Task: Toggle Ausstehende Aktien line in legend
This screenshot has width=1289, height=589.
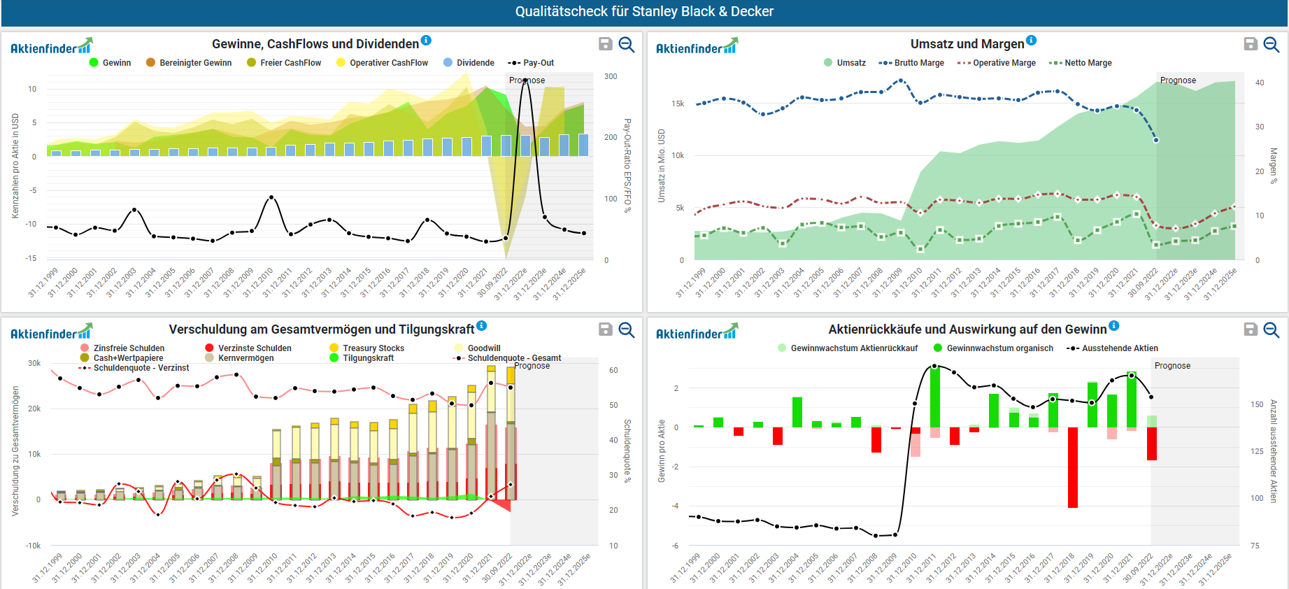Action: (x=1119, y=348)
